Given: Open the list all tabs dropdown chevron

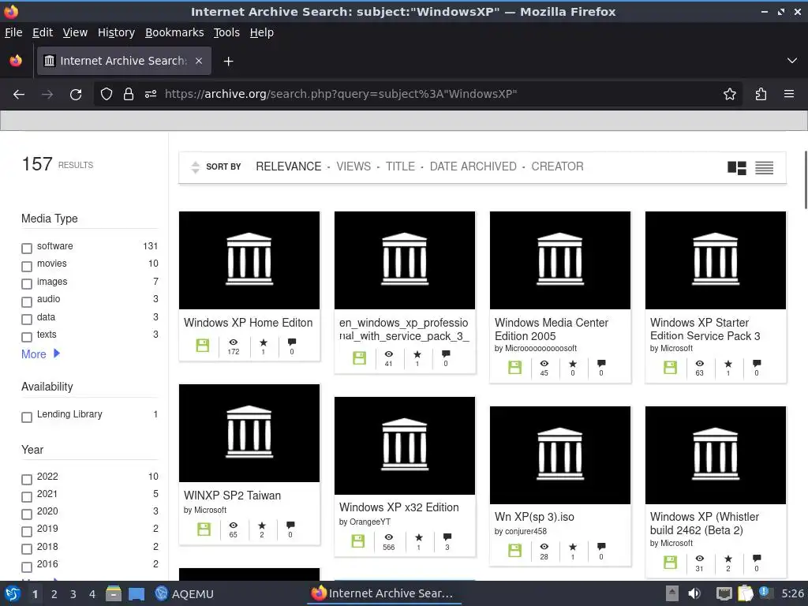Looking at the screenshot, I should tap(792, 61).
